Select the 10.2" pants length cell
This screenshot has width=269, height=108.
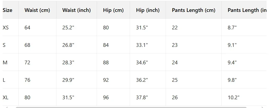click(x=233, y=97)
